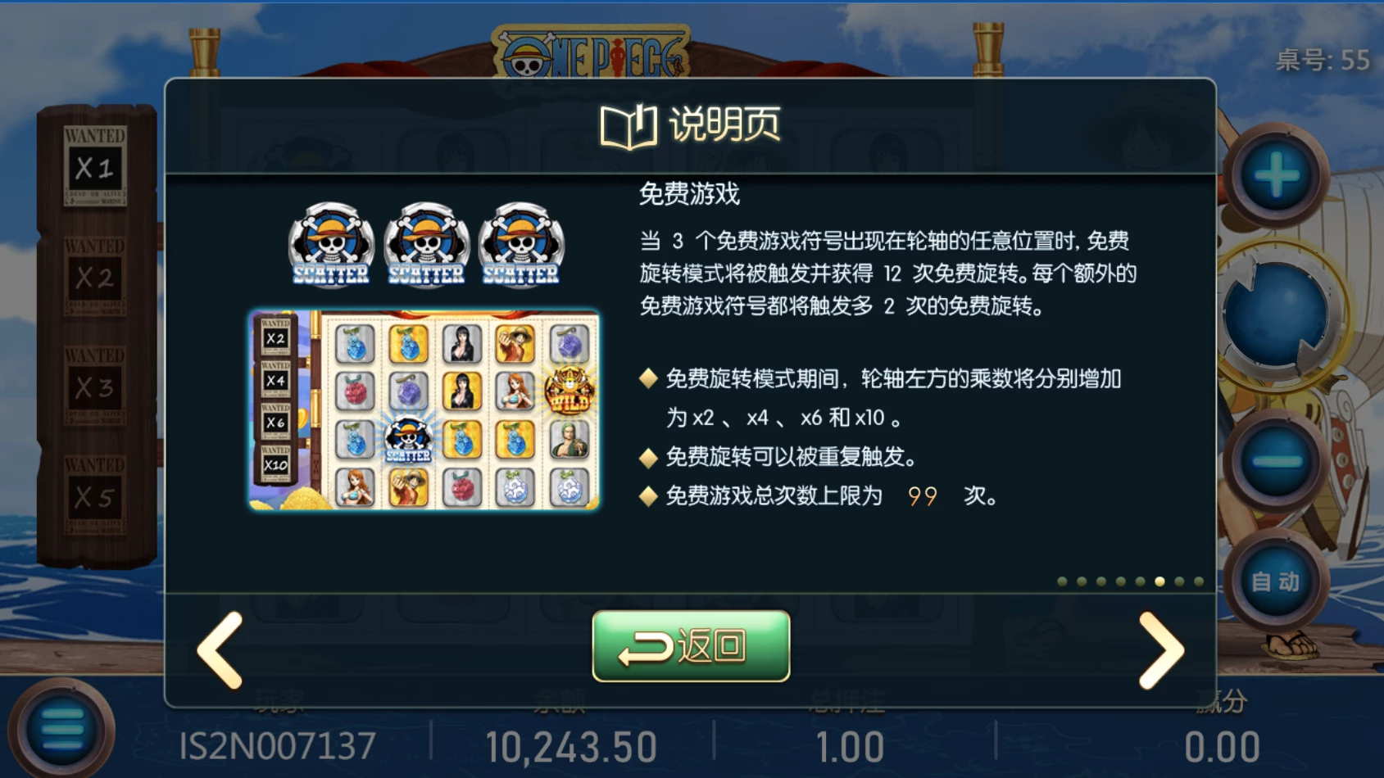The width and height of the screenshot is (1384, 778).
Task: Decrease bet with the minus button
Action: coord(1276,461)
